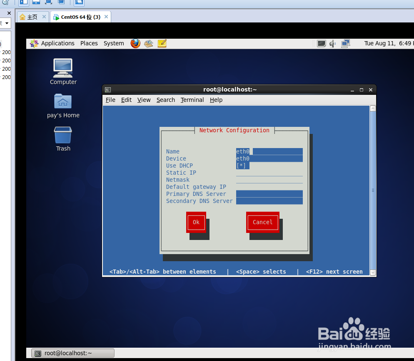The width and height of the screenshot is (414, 361).
Task: Open the Terminal menu
Action: coord(192,100)
